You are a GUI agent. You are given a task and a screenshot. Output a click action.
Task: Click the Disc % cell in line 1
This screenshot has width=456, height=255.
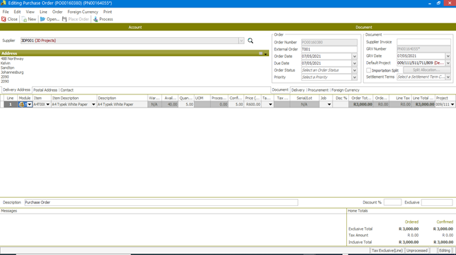341,105
